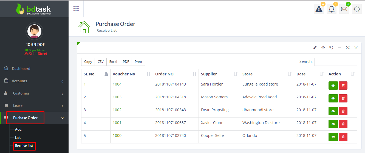The width and height of the screenshot is (365, 153).
Task: Select Receive List submenu item
Action: tap(24, 146)
